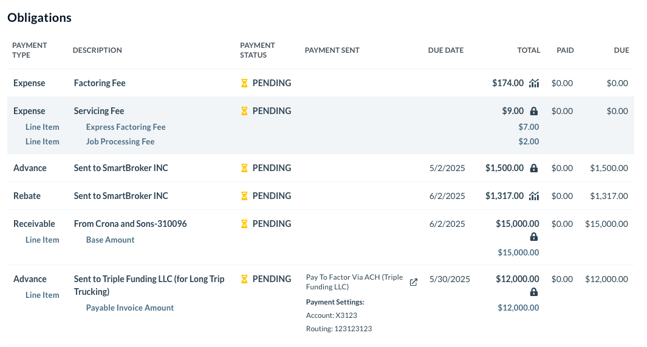647x347 pixels.
Task: Click the lock icon under the $15,000.00 Receivable total
Action: pos(534,237)
